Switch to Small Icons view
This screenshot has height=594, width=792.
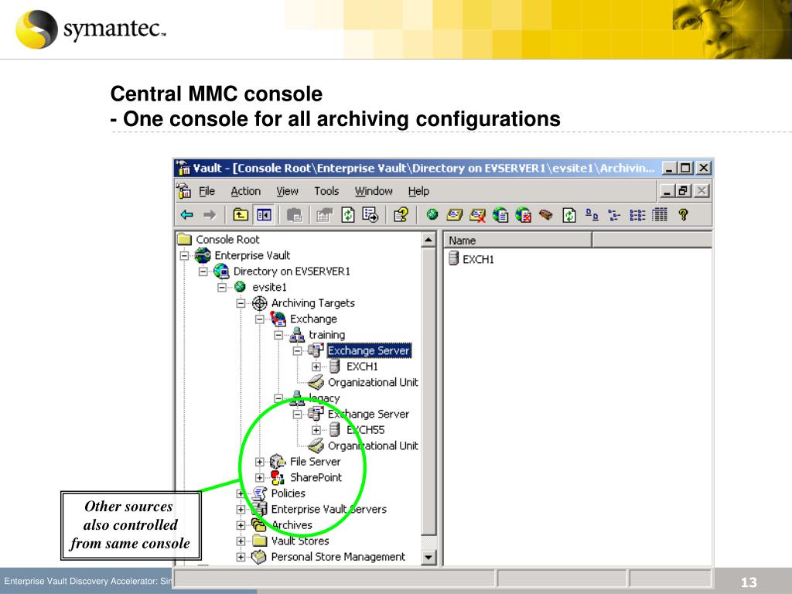[614, 216]
